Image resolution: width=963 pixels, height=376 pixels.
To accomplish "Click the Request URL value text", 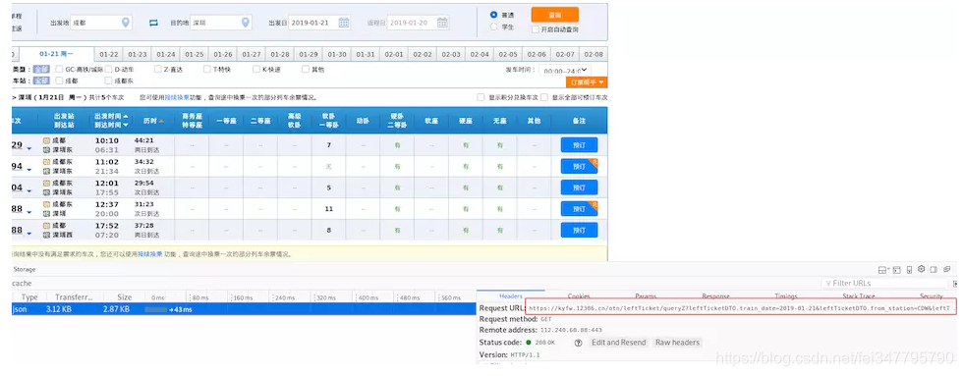I will coord(739,308).
